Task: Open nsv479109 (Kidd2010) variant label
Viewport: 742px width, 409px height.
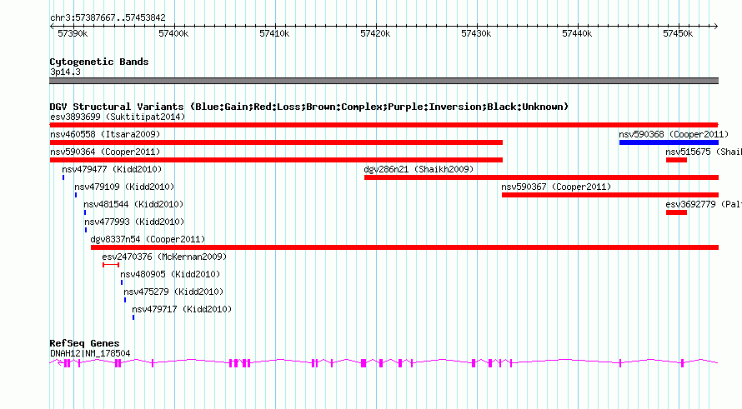Action: point(124,187)
